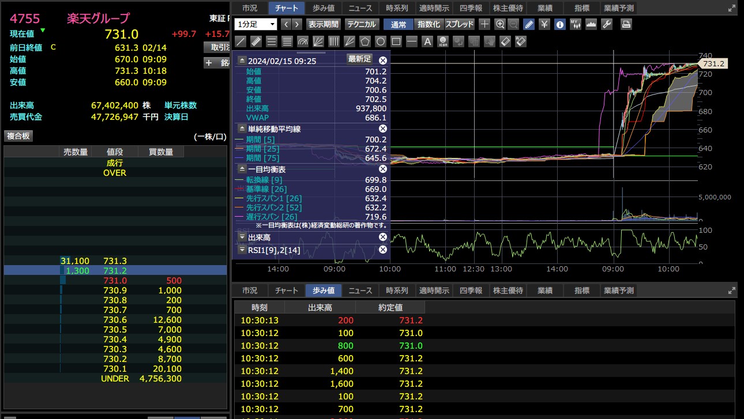Click the yen mark icon
The image size is (744, 419).
544,24
